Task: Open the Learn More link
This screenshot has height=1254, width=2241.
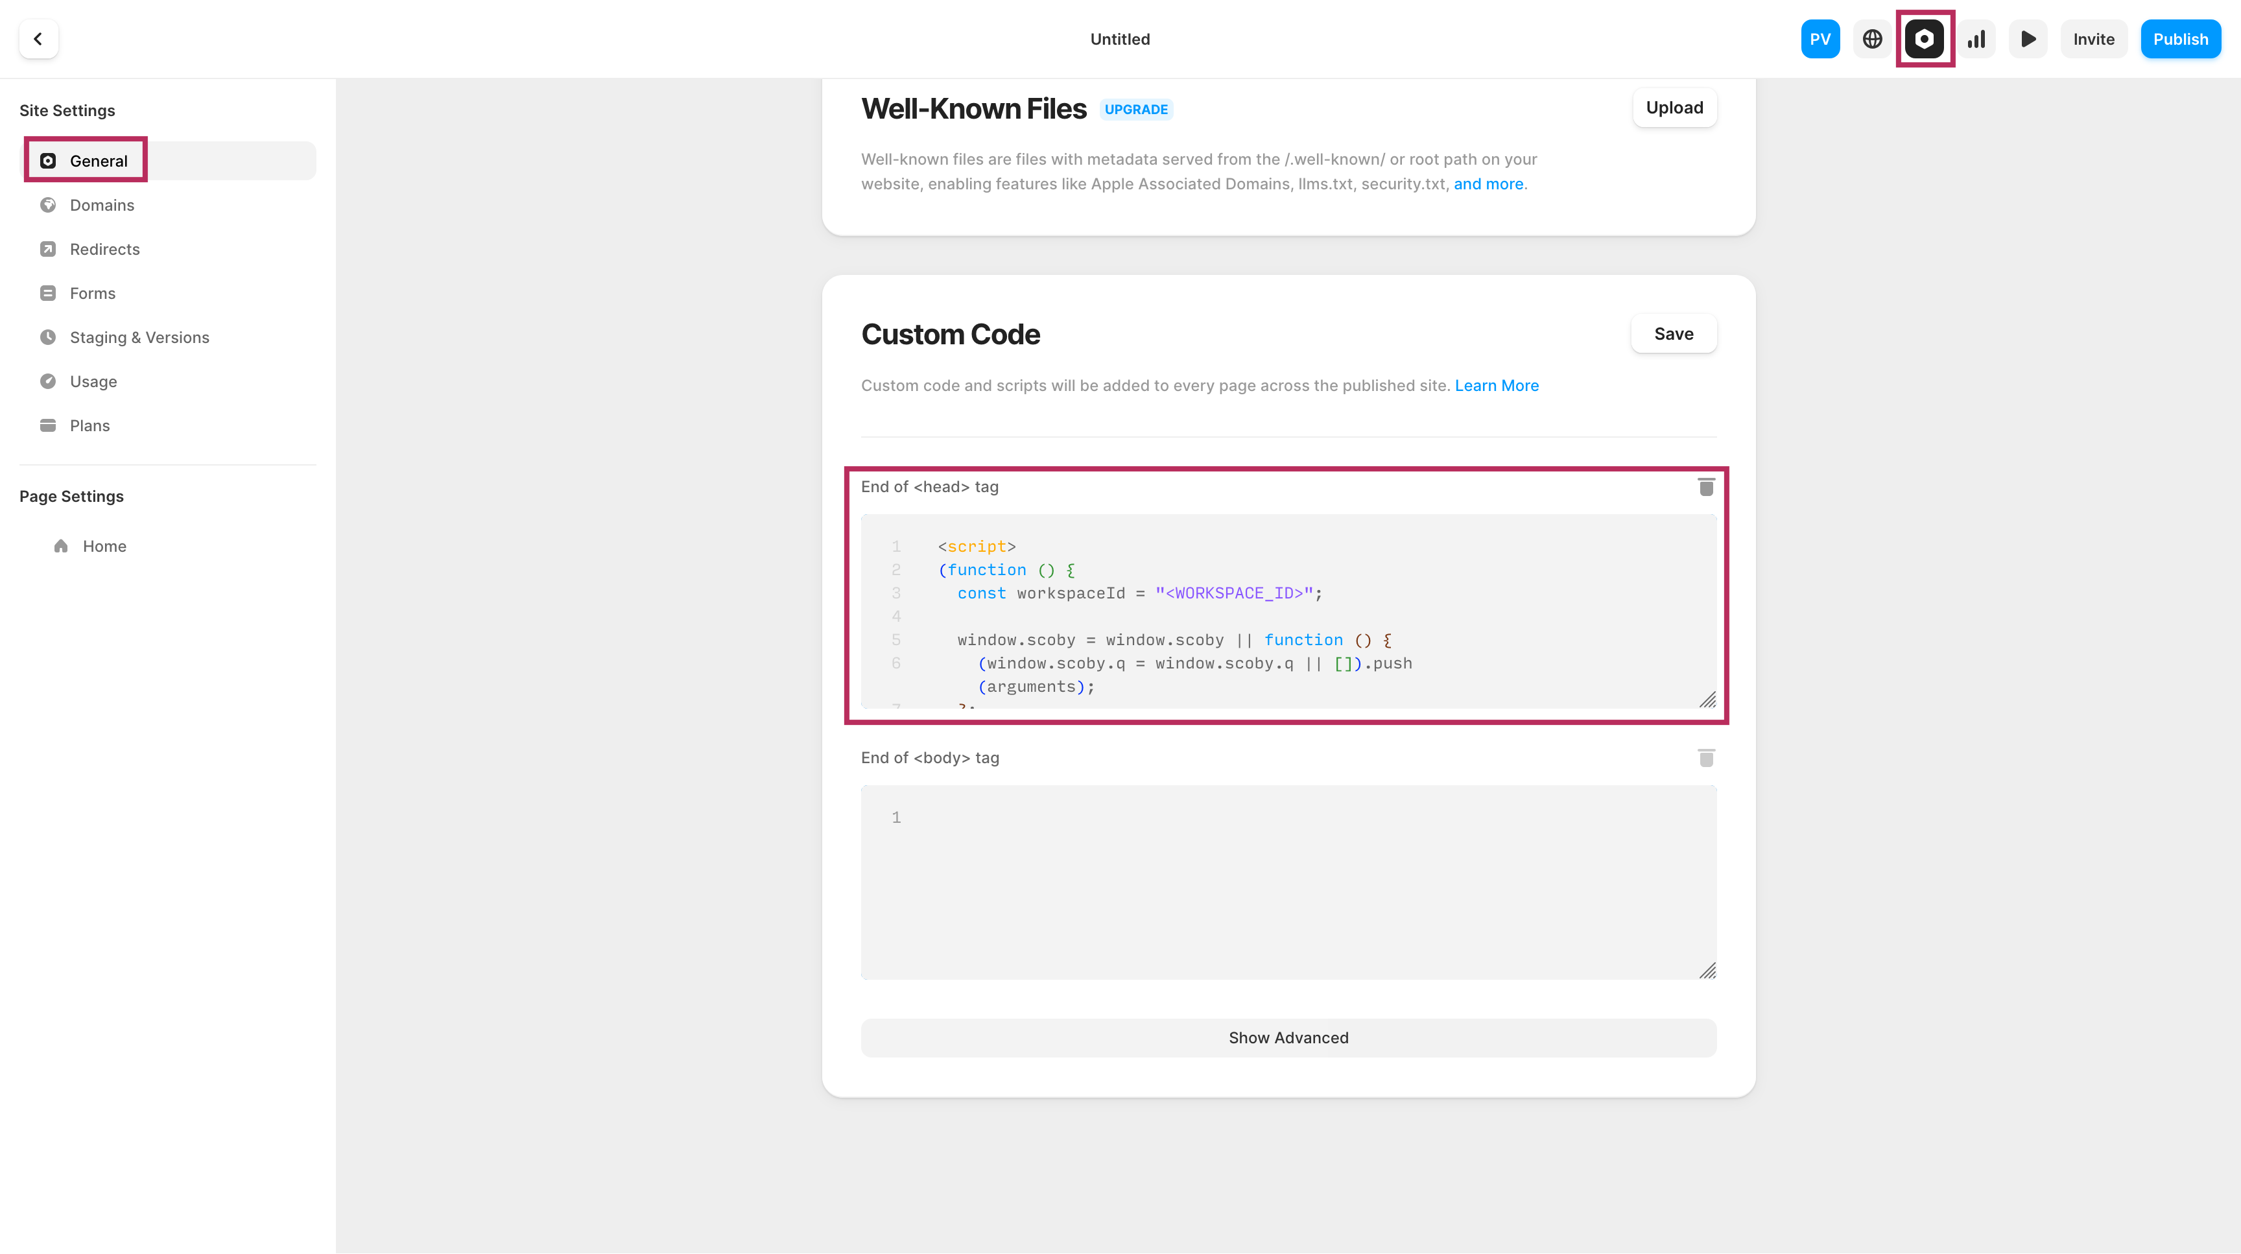Action: (1497, 385)
